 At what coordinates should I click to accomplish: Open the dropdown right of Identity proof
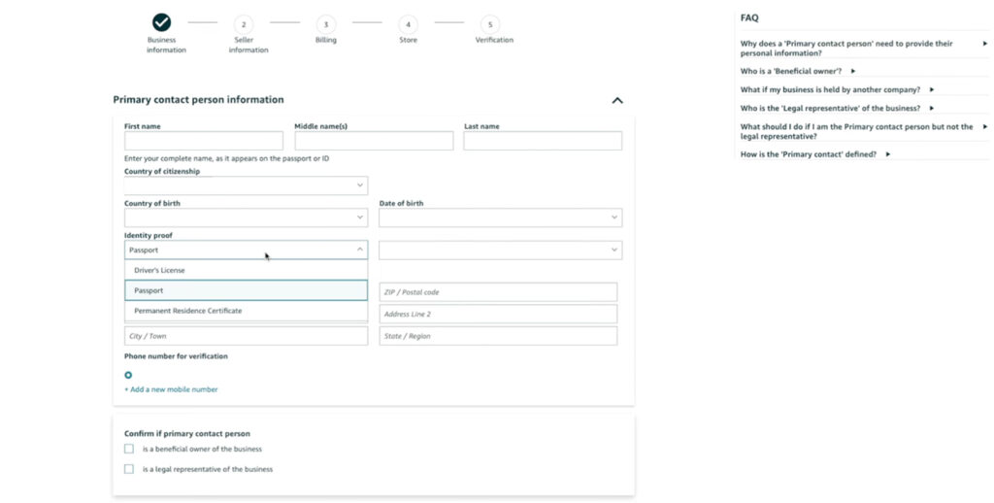click(x=500, y=250)
